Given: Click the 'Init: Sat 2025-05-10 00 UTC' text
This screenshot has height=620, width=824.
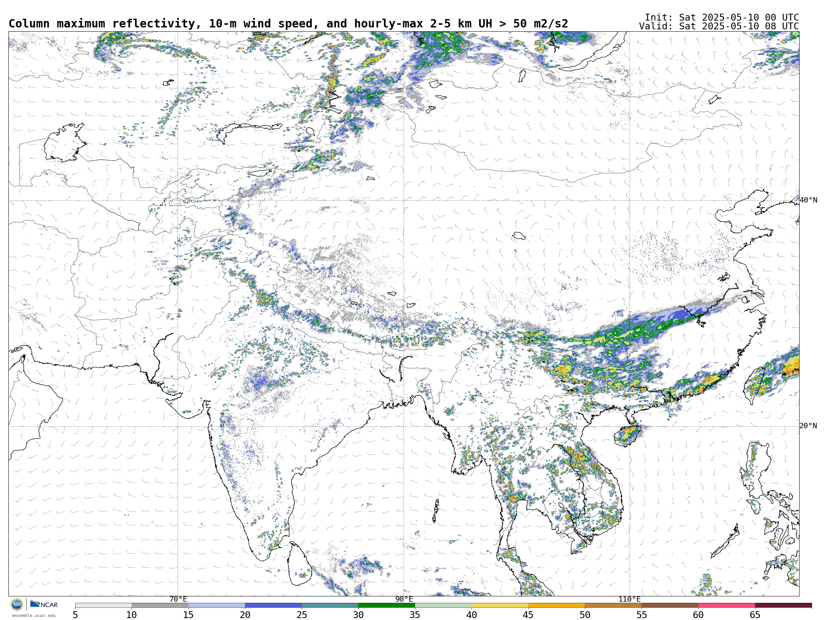Looking at the screenshot, I should pyautogui.click(x=722, y=18).
